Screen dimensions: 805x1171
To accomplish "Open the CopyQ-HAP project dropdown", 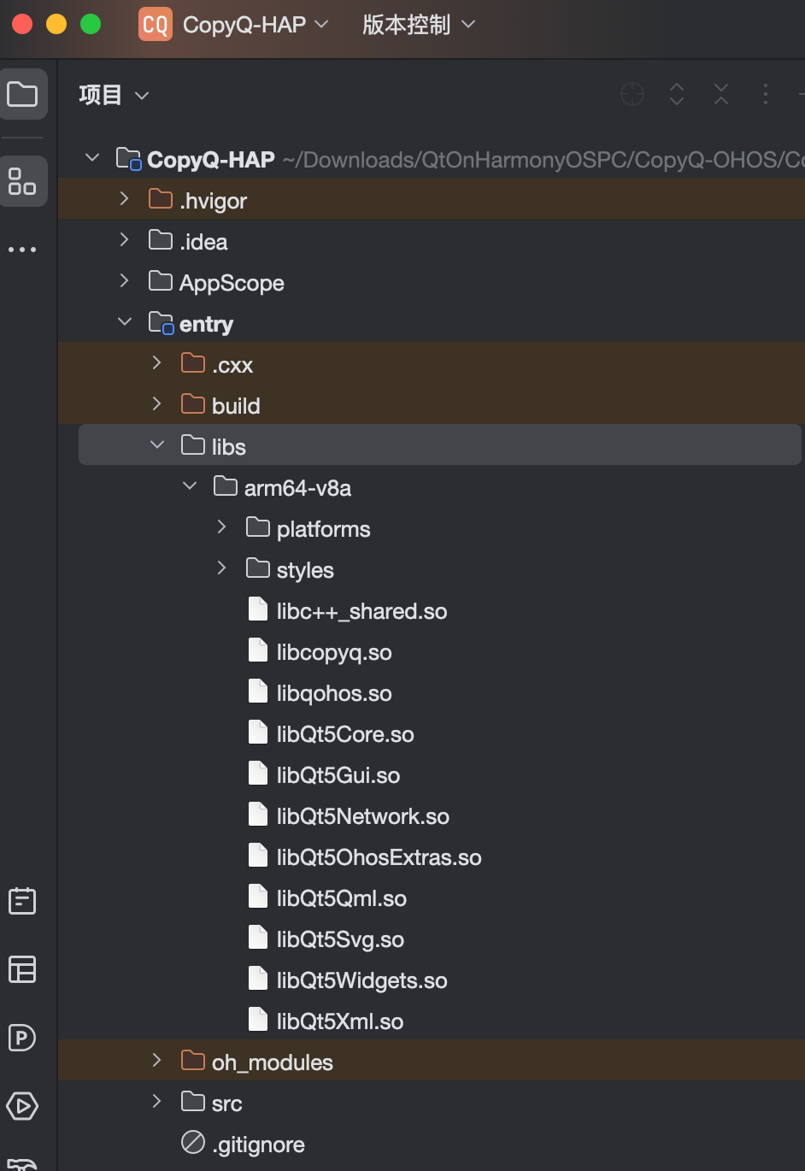I will pos(256,25).
